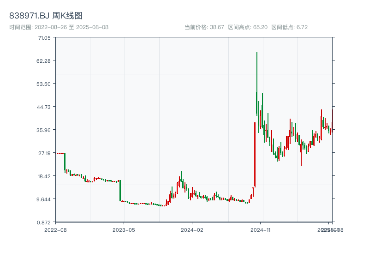Click x-axis label 2023-05
The height and width of the screenshot is (277, 369).
point(124,230)
